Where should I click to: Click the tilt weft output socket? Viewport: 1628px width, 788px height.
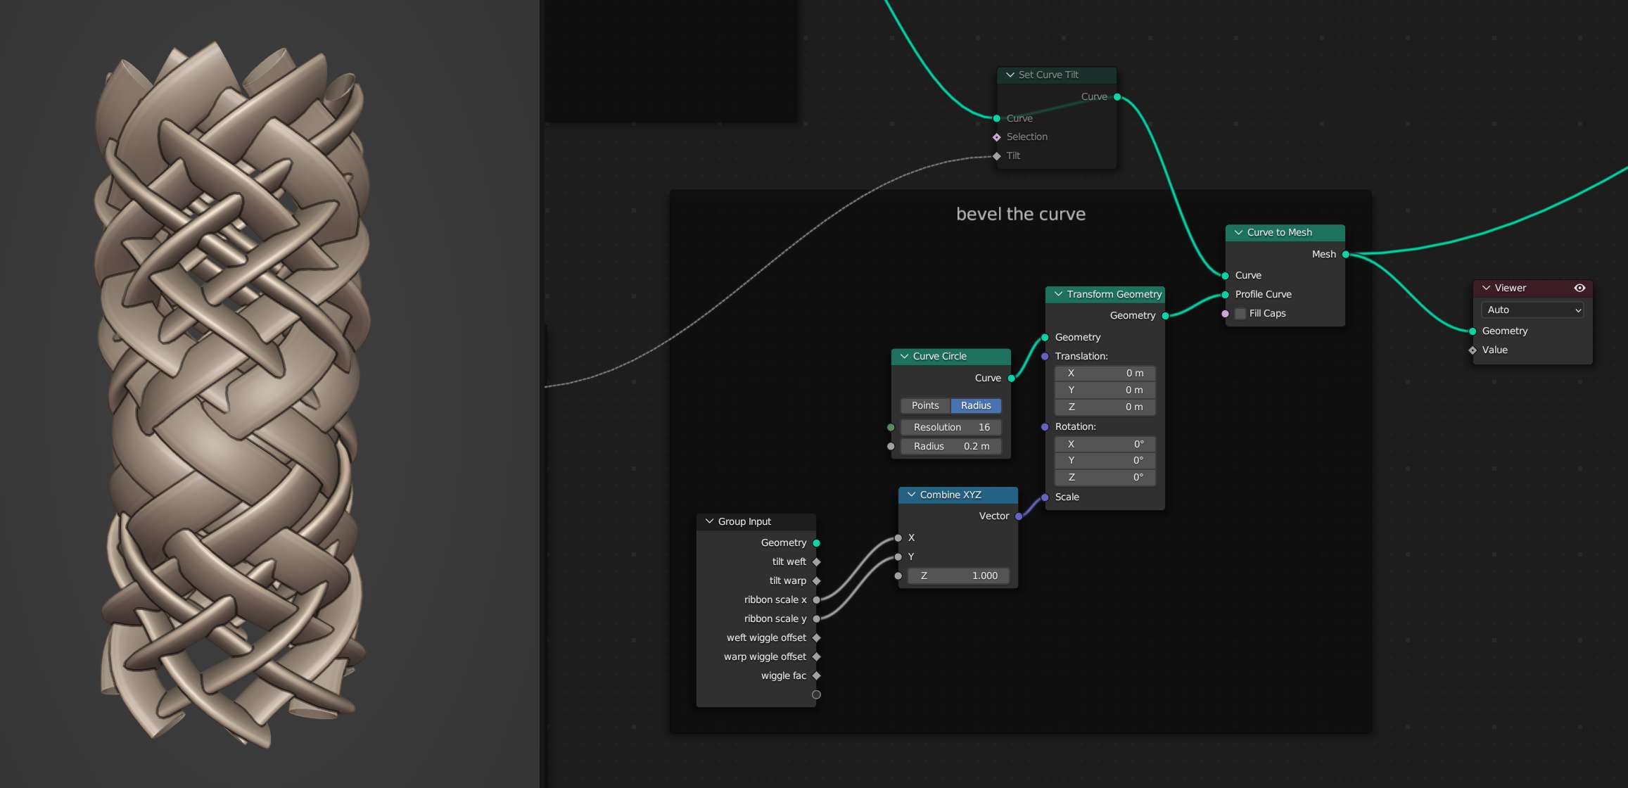pos(817,562)
